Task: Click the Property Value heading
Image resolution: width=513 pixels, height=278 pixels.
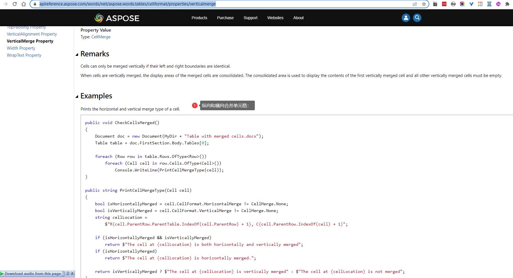Action: [x=96, y=30]
